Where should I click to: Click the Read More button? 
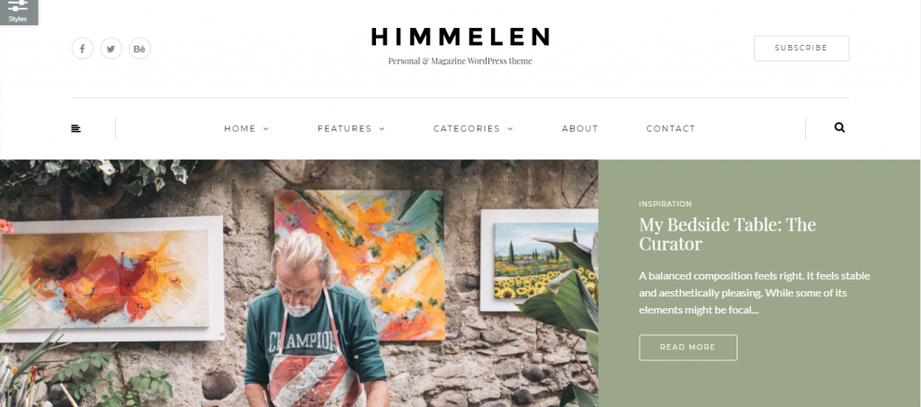(x=688, y=347)
